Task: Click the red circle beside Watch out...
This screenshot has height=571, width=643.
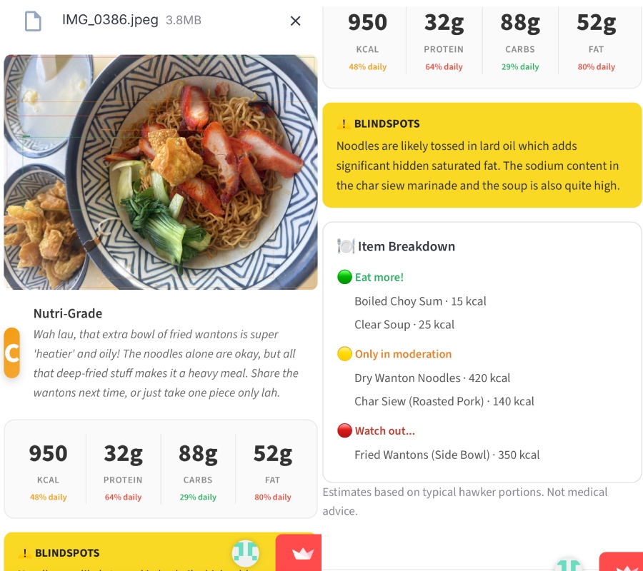Action: tap(344, 430)
